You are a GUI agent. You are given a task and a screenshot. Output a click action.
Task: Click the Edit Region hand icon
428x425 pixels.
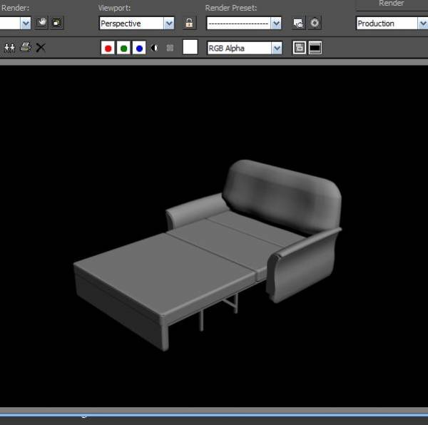(x=42, y=23)
